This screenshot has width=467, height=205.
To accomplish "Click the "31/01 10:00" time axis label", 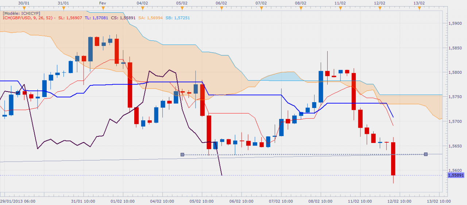I will point(83,201).
